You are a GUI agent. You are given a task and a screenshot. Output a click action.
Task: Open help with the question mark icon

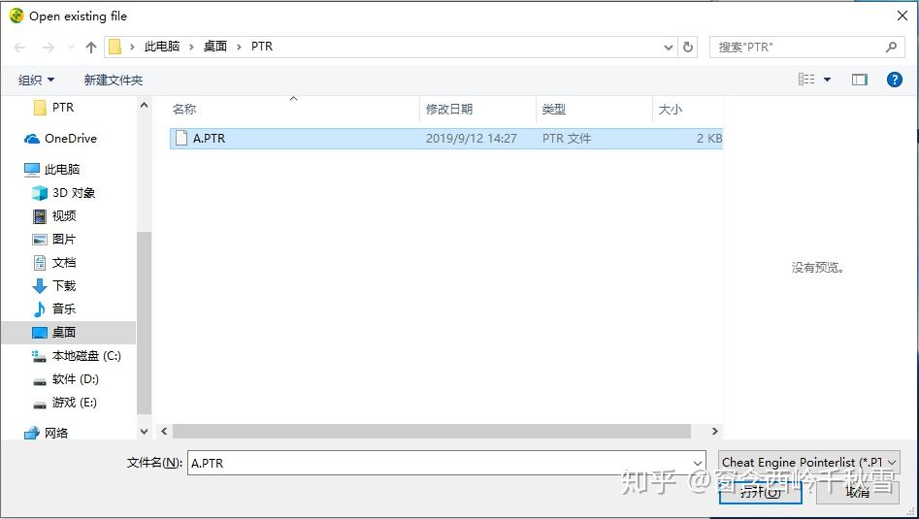click(x=895, y=80)
